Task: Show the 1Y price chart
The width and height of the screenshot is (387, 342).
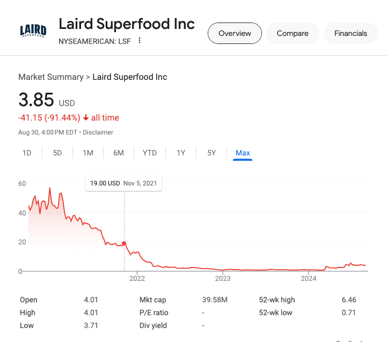Action: click(181, 153)
